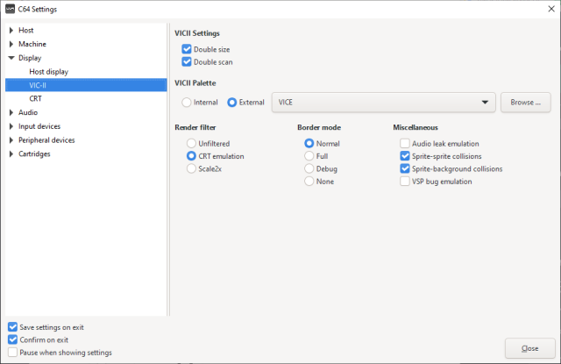Expand the Audio settings section
561x364 pixels.
point(11,112)
